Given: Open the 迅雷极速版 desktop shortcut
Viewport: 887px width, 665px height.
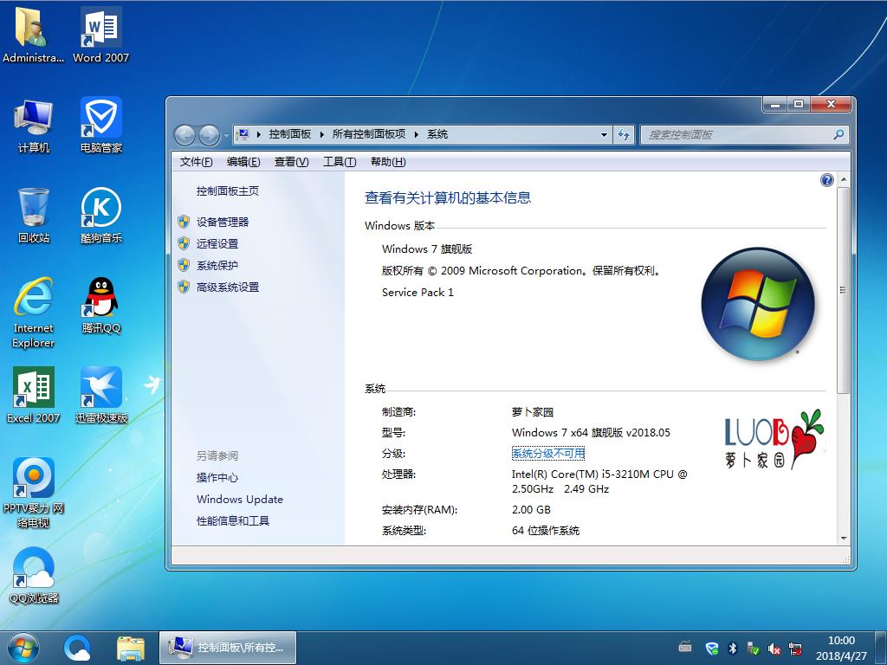Looking at the screenshot, I should click(x=101, y=395).
